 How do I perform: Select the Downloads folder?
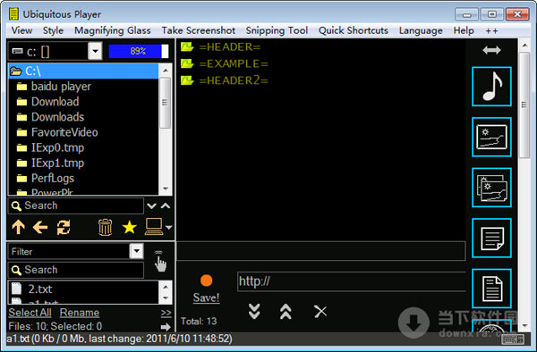[50, 117]
